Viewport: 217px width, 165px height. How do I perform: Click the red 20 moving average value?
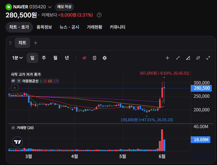pos(45,81)
